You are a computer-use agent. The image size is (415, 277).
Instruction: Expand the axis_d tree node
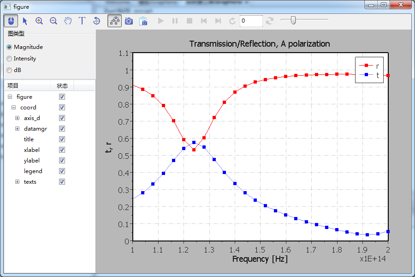pos(18,118)
